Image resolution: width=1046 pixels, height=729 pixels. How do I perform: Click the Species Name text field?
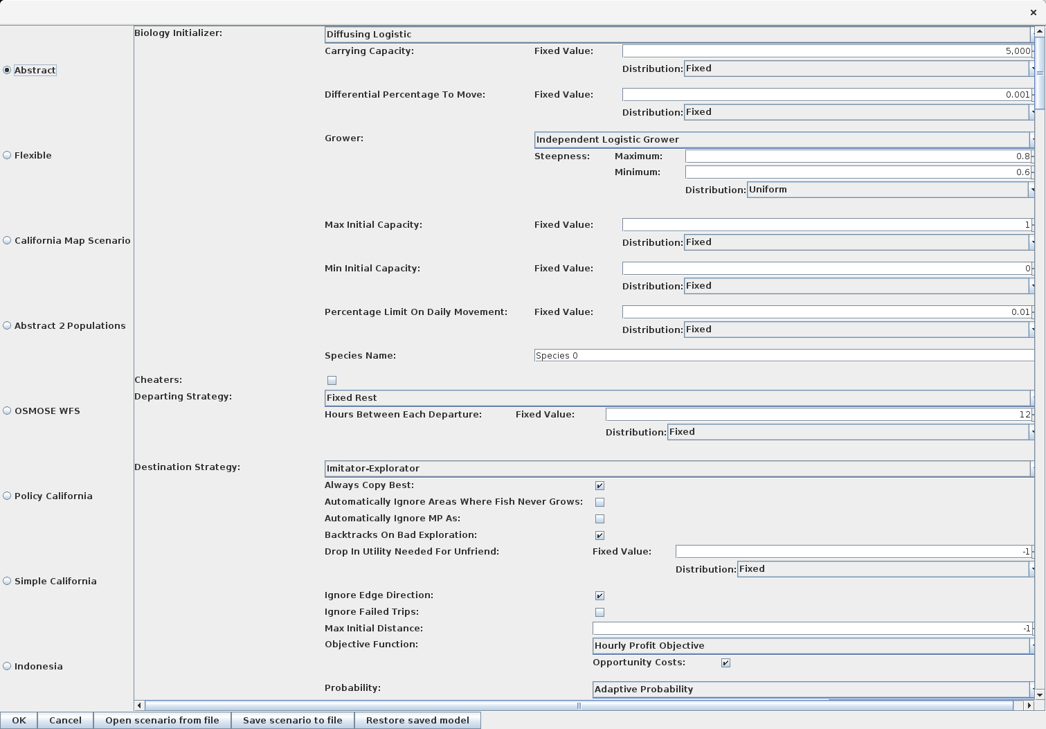[x=784, y=355]
